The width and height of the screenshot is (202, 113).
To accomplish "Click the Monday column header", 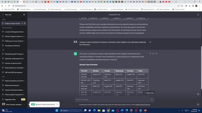I will [97, 71].
